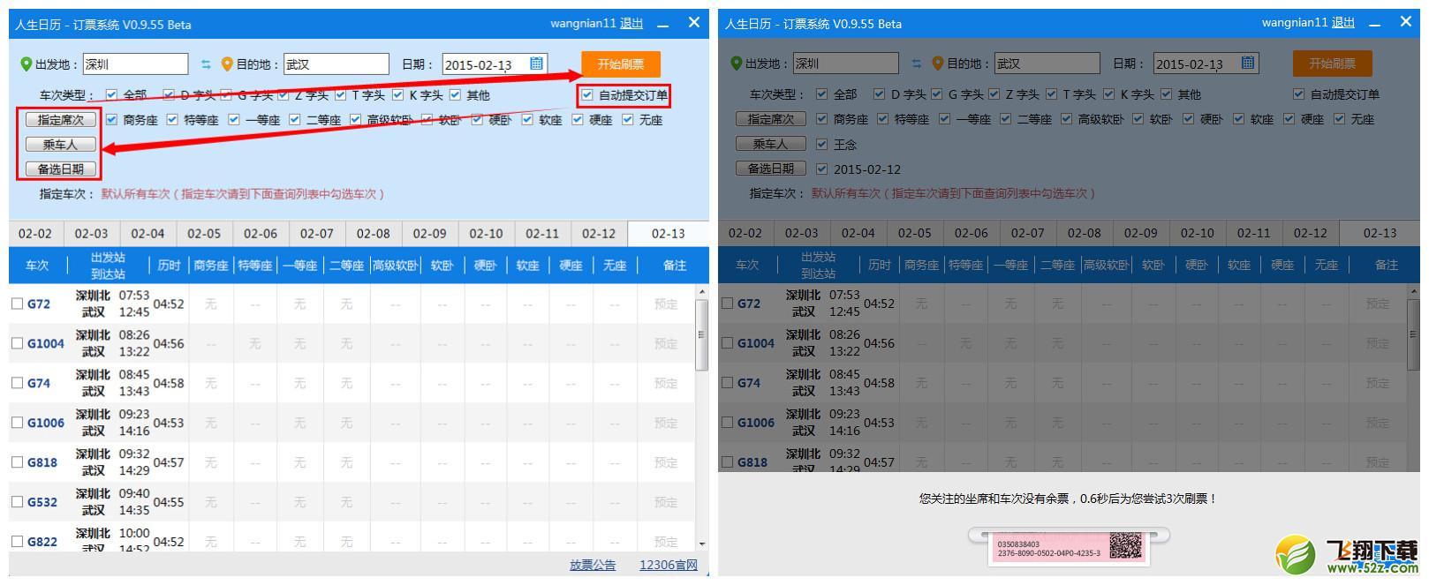1429x585 pixels.
Task: Click G72 预定 booking cell in left window
Action: (x=666, y=304)
